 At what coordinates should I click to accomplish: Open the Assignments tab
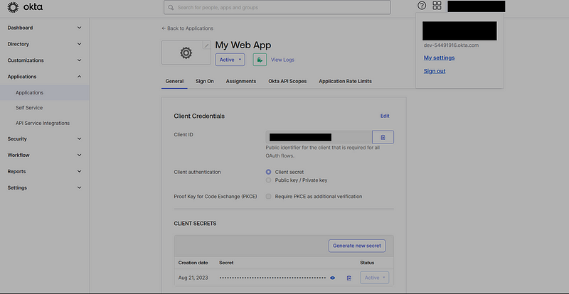point(241,81)
